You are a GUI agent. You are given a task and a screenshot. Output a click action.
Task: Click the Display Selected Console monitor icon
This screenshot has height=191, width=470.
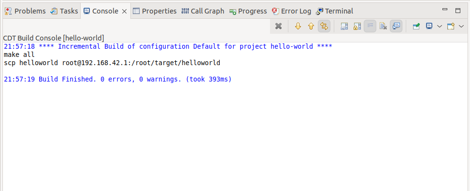point(429,27)
